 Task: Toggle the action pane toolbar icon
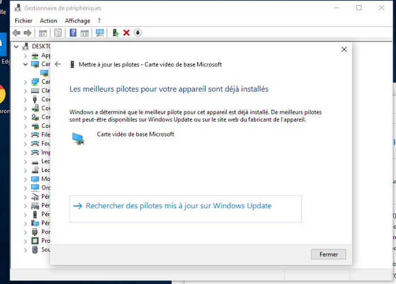tap(84, 33)
